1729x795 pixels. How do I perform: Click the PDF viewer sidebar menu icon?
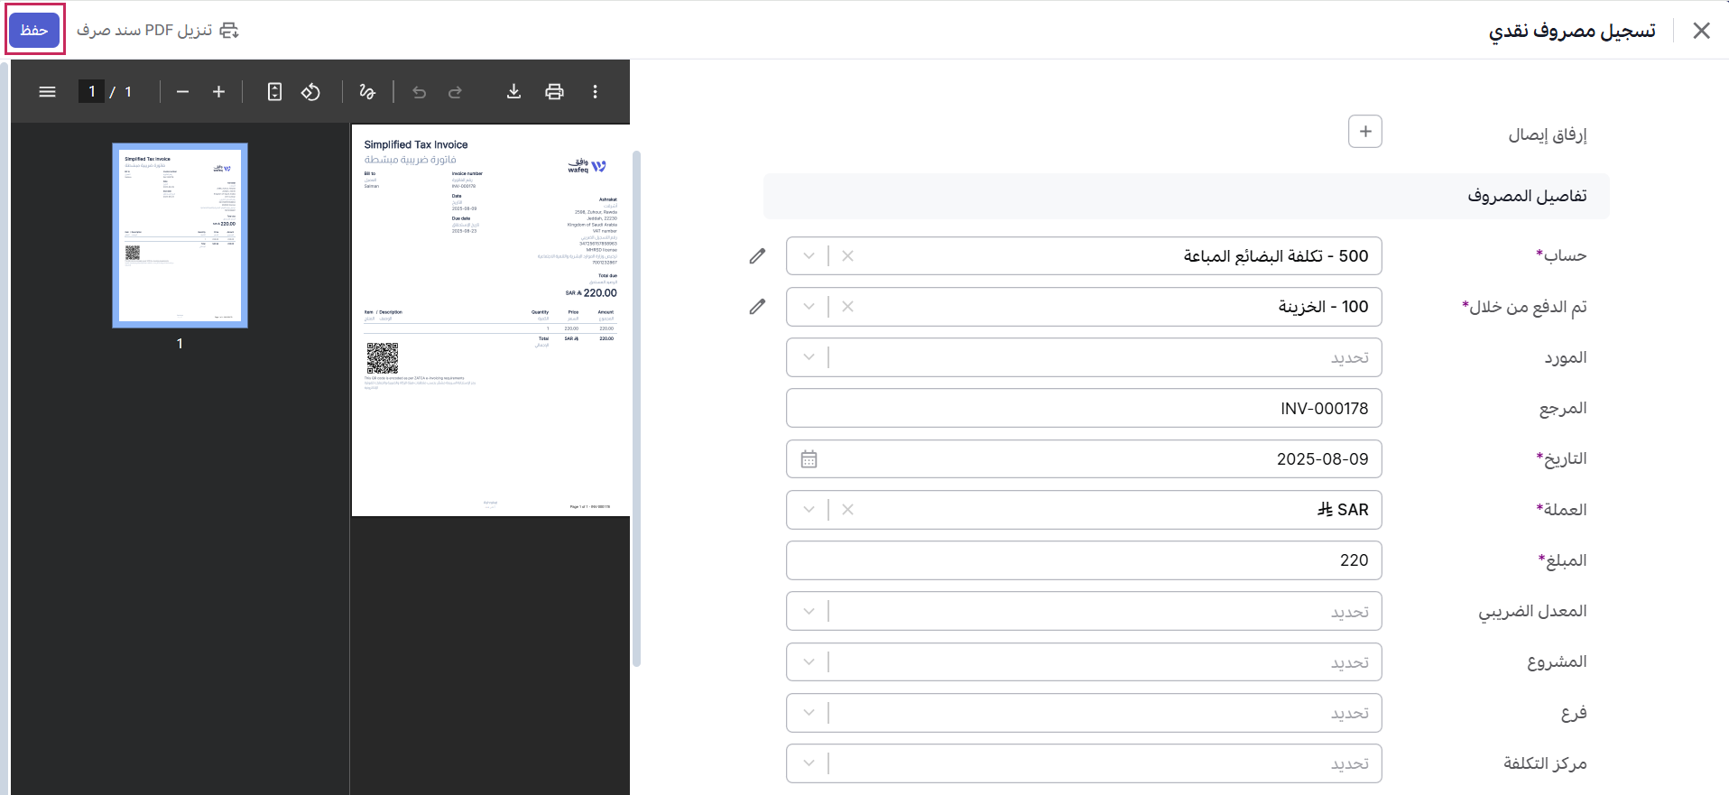tap(48, 92)
